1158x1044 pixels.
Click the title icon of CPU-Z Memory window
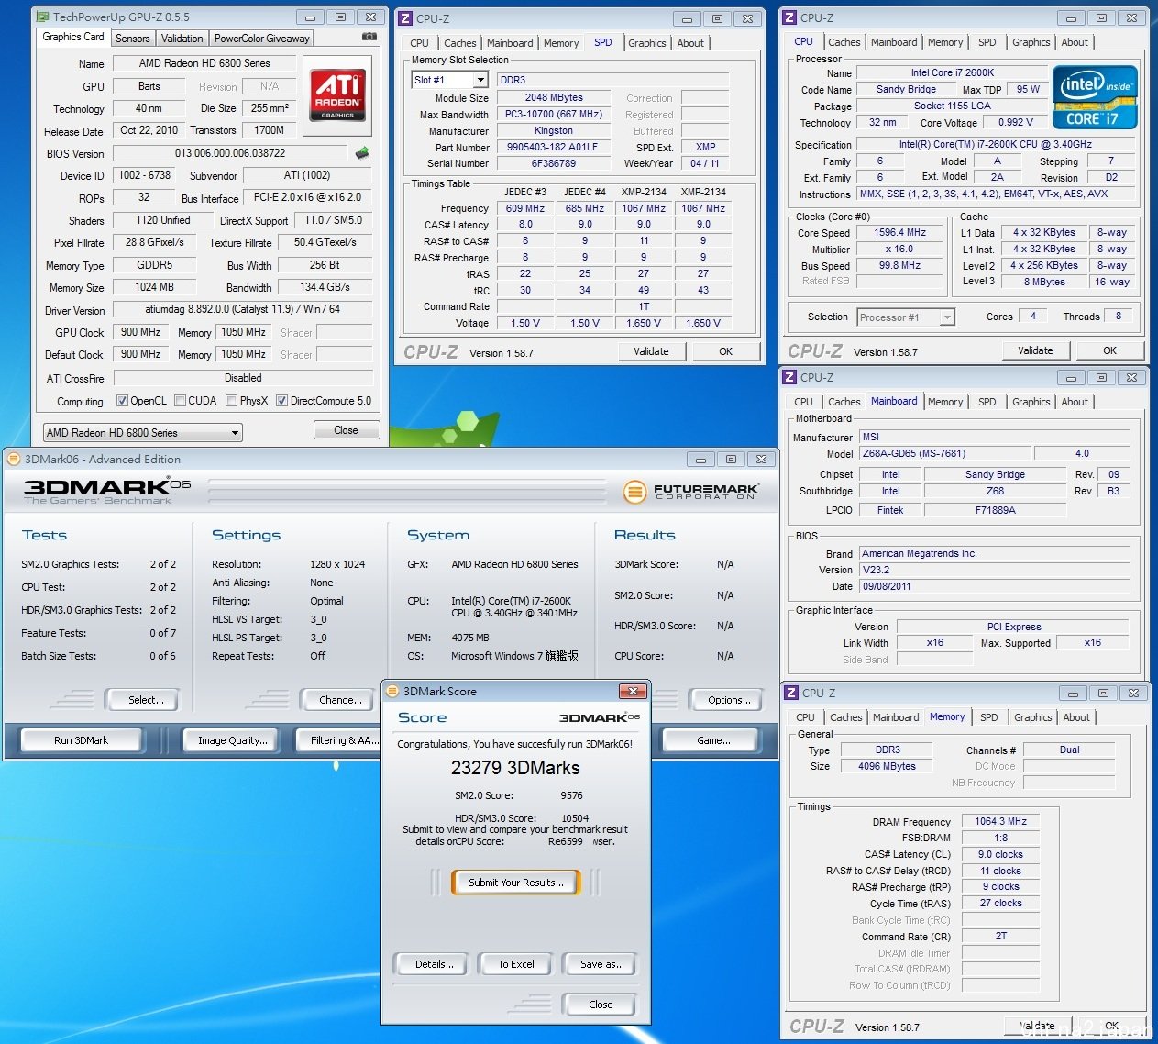791,693
